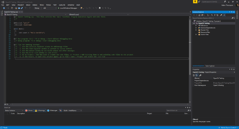
Task: Click the Property Pages wrench icon
Action: tap(200, 75)
